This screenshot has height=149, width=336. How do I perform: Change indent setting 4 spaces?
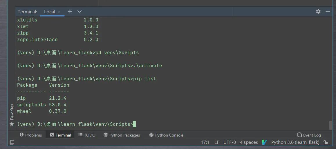coord(249,142)
